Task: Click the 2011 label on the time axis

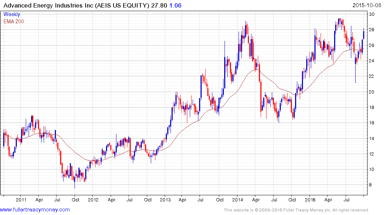Action: point(21,200)
